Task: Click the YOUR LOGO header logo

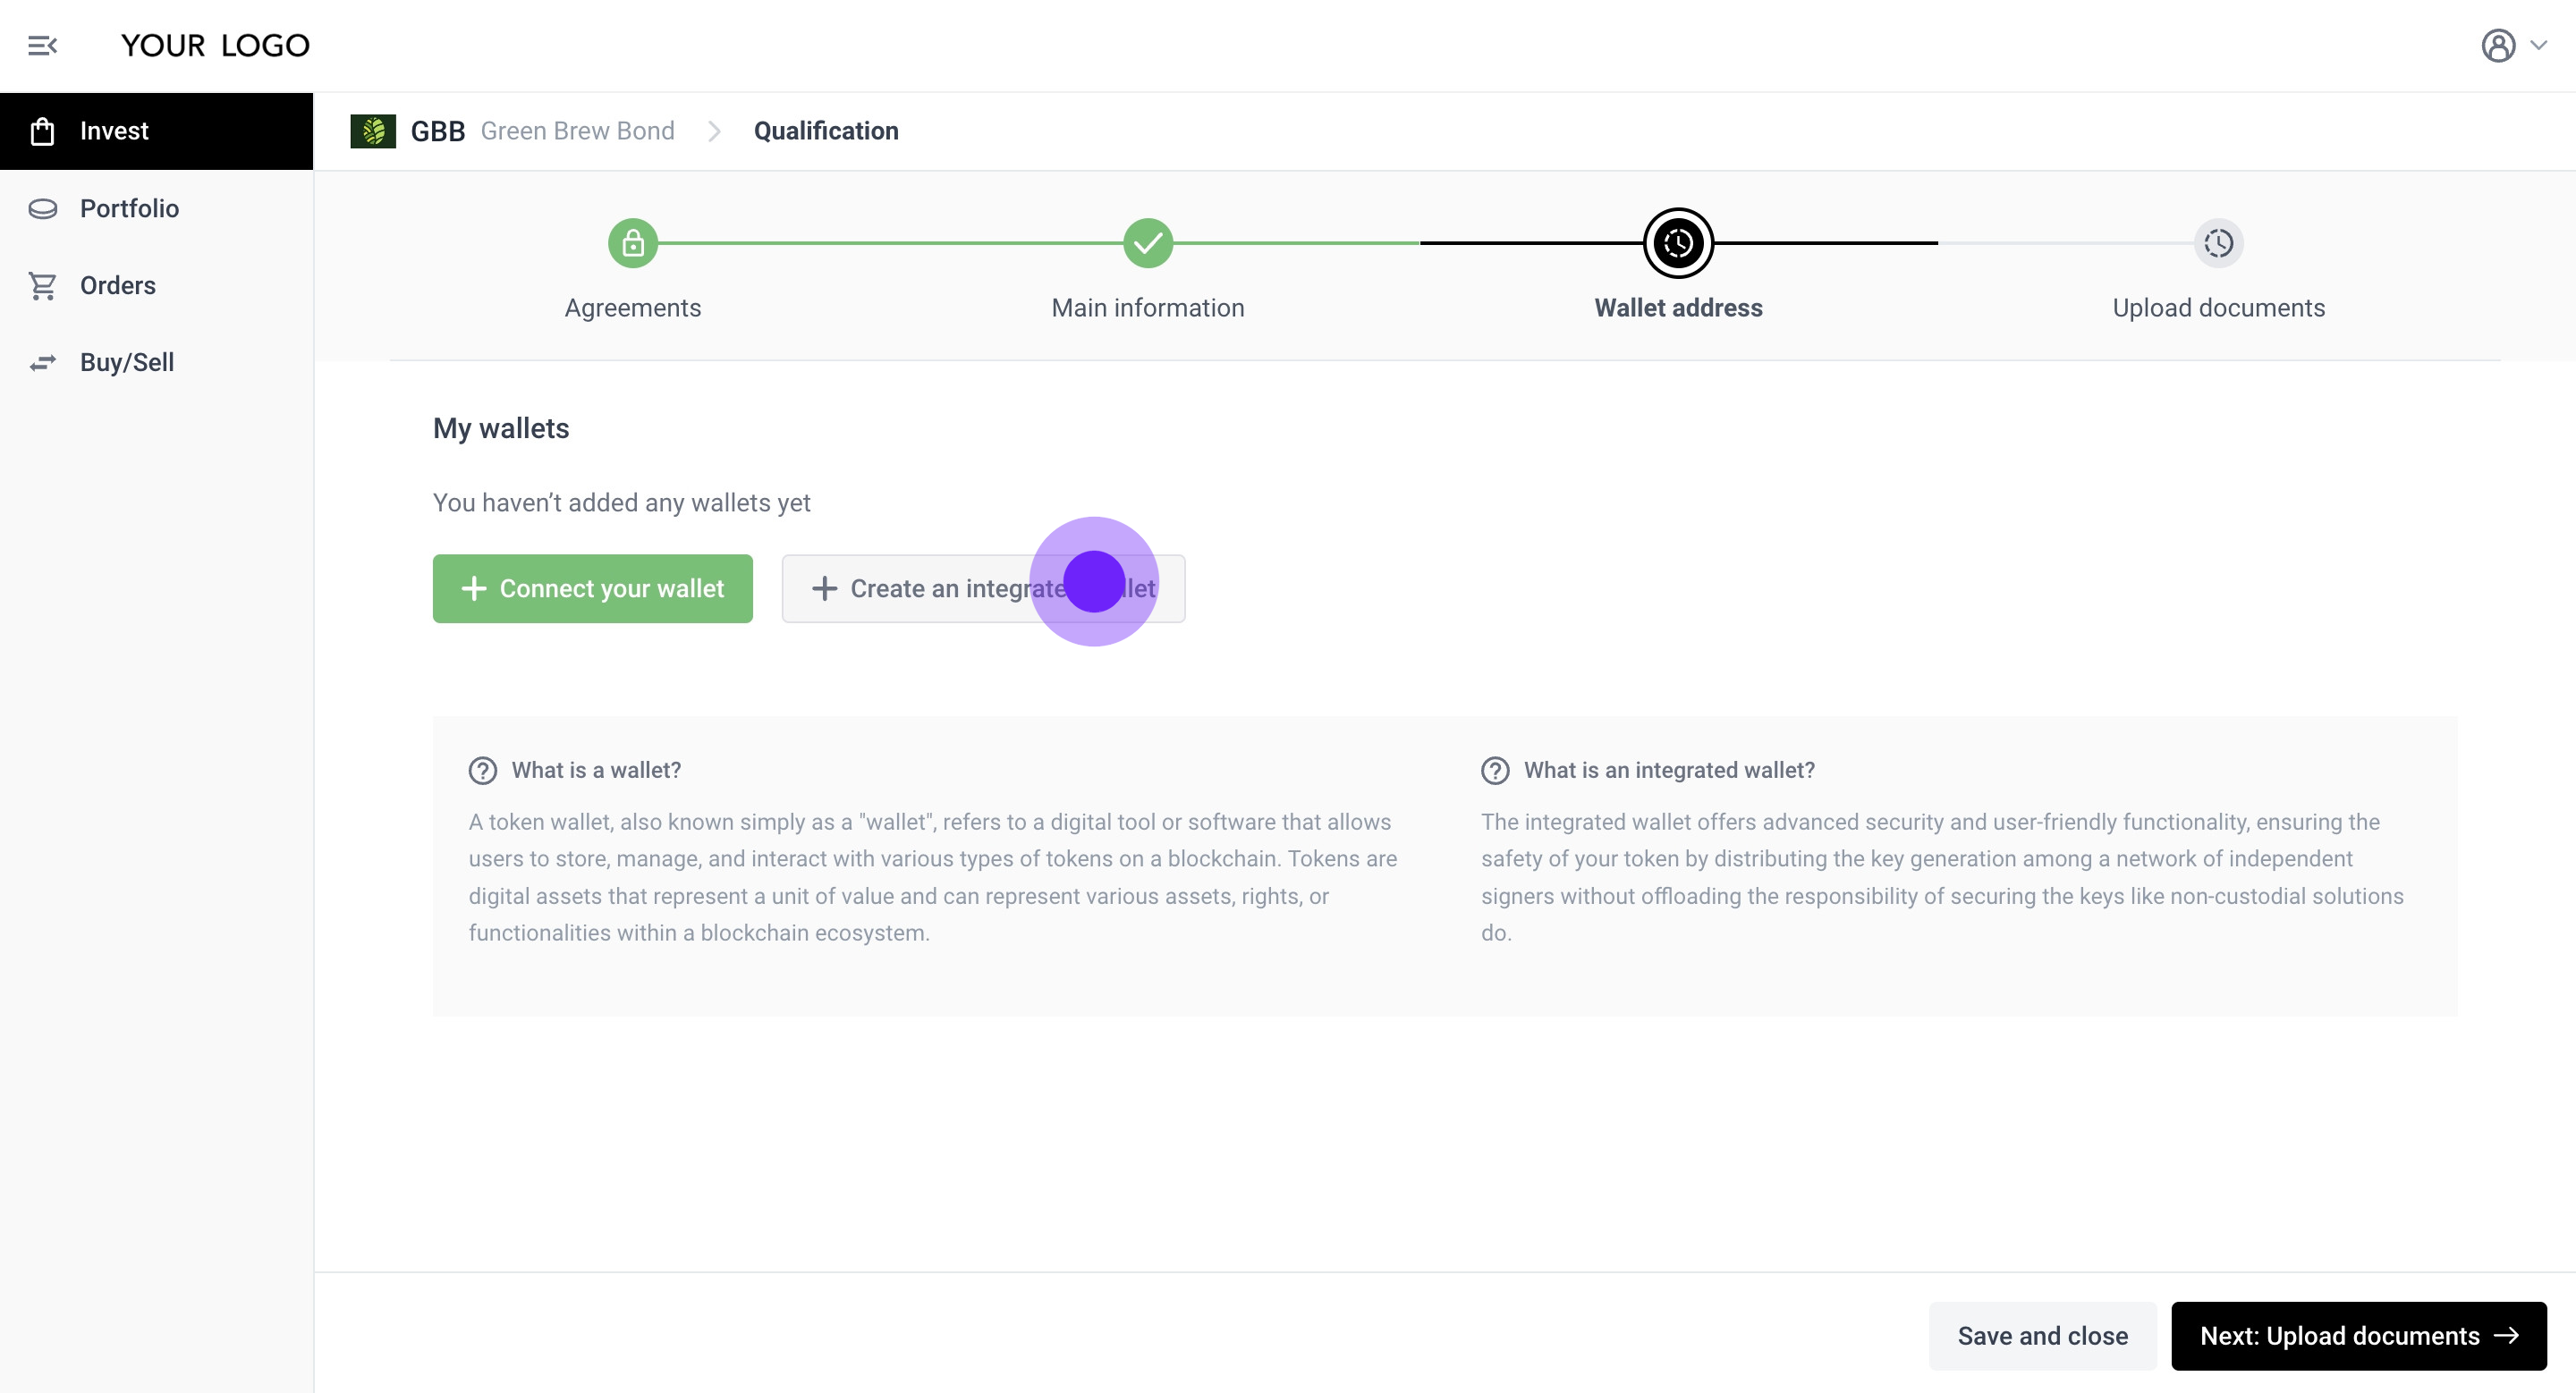Action: click(215, 45)
